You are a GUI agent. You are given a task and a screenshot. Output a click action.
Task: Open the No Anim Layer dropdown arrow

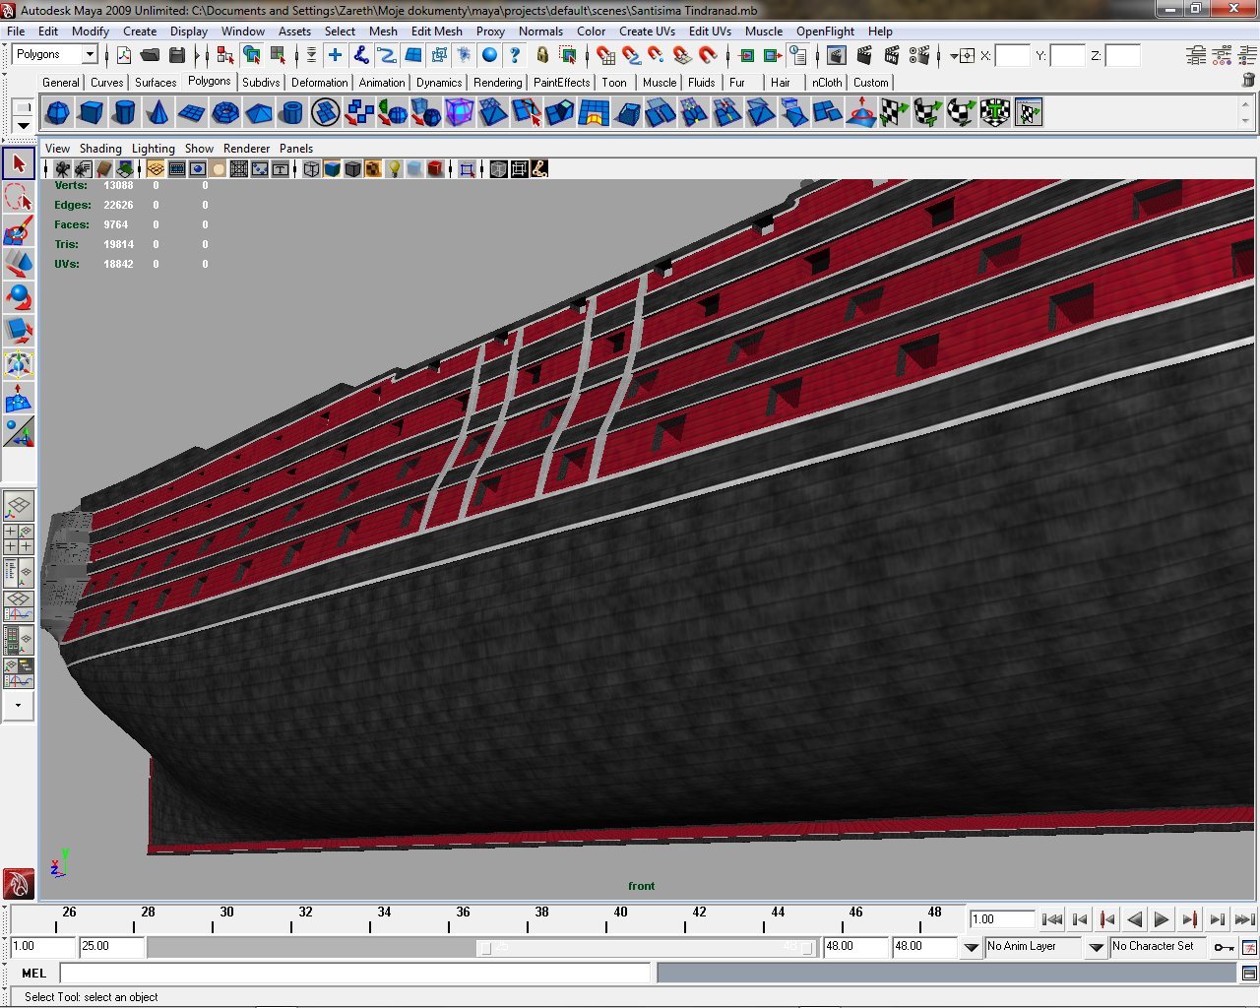pos(972,947)
